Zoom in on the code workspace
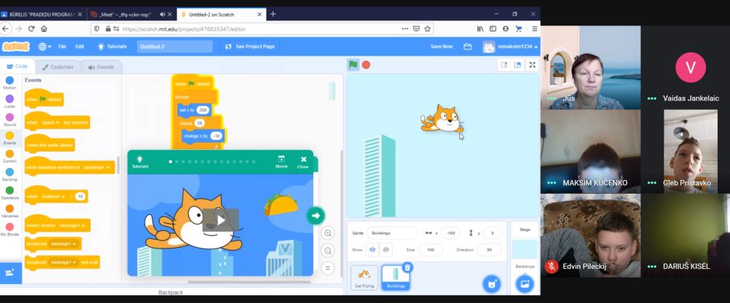The width and height of the screenshot is (730, 303). click(x=328, y=233)
